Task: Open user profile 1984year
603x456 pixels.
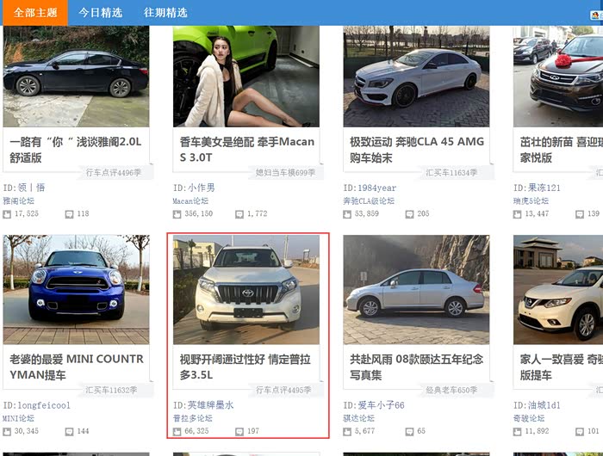Action: pyautogui.click(x=377, y=188)
